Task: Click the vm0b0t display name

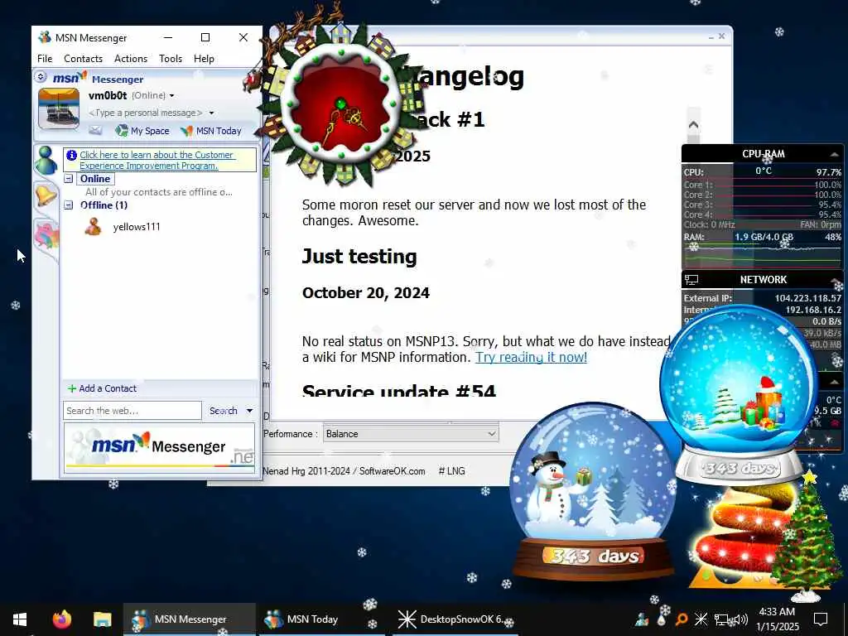Action: [x=108, y=96]
